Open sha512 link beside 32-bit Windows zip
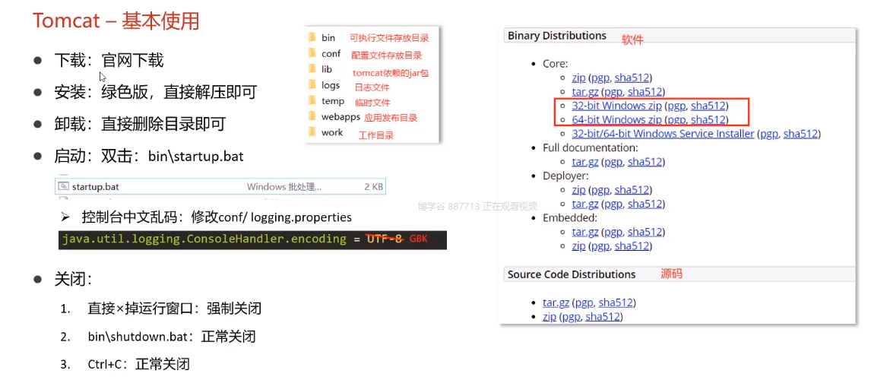 click(708, 106)
